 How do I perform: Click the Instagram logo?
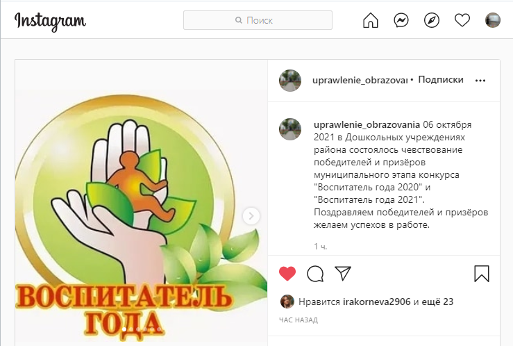pos(50,21)
